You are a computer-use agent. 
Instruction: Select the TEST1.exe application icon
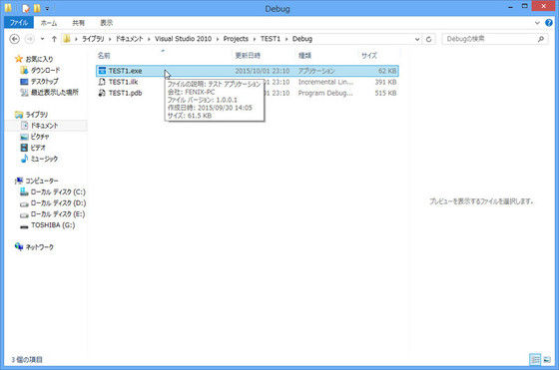(102, 71)
